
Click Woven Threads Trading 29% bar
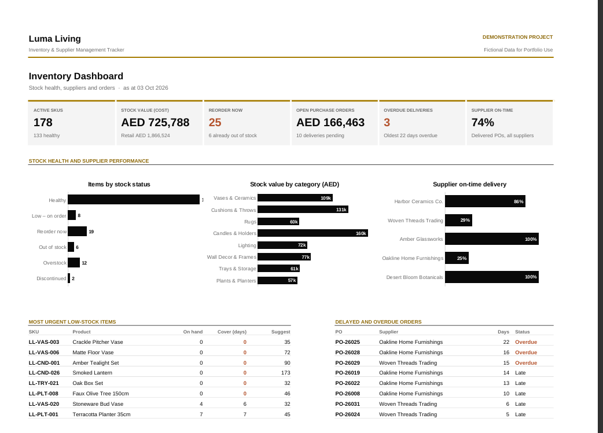click(x=458, y=221)
